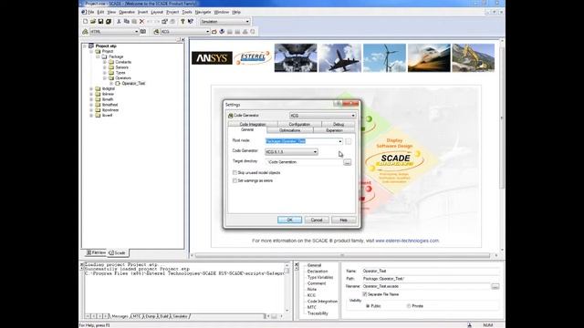The height and width of the screenshot is (328, 584).
Task: Switch to the Expansion tab
Action: pos(334,130)
